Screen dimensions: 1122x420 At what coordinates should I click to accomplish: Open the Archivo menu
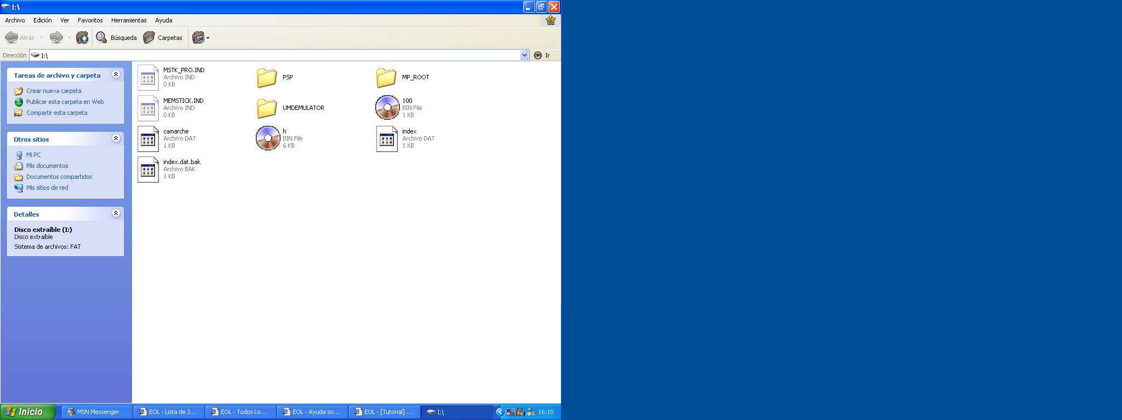coord(15,20)
